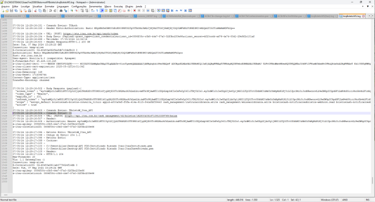Click the Paste clipboard icon

tap(44, 10)
